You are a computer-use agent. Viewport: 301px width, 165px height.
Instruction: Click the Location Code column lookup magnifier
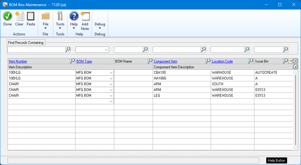click(x=251, y=61)
